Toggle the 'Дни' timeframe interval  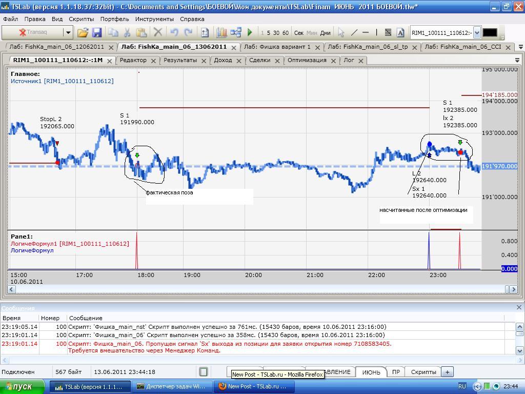click(325, 33)
